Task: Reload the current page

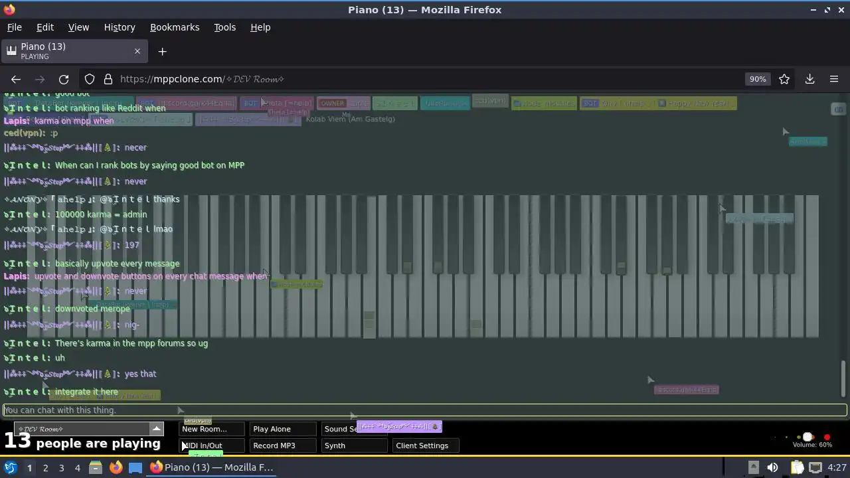Action: point(64,79)
